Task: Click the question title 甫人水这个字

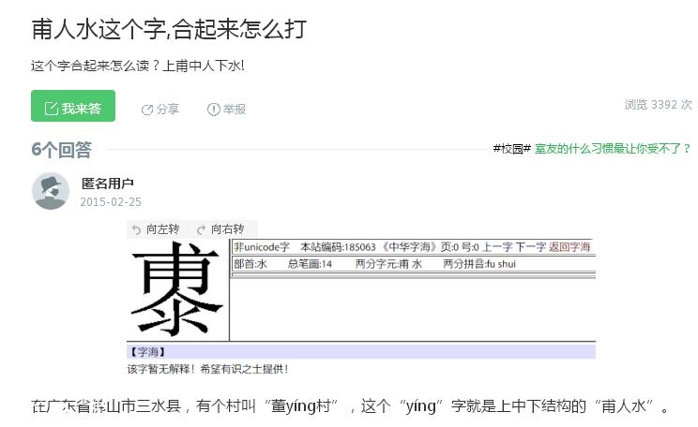Action: click(x=169, y=29)
